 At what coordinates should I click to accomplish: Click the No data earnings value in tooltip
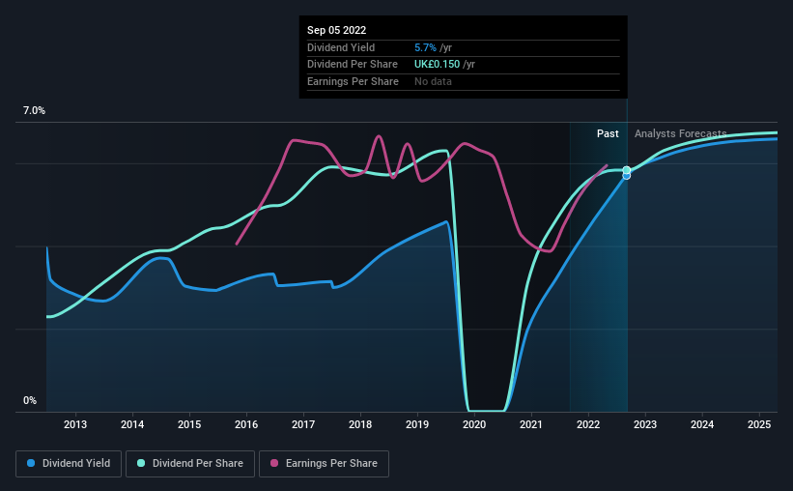tap(433, 81)
